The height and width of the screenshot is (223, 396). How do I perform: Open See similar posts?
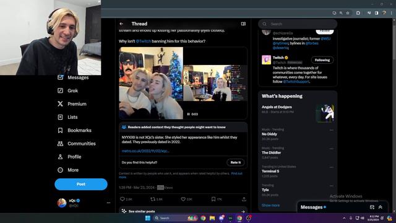(x=183, y=211)
